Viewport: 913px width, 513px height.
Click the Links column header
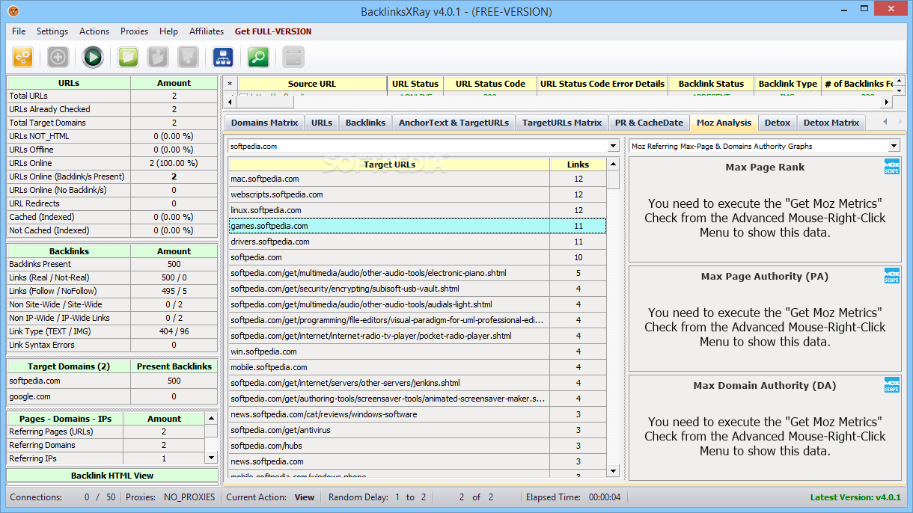pyautogui.click(x=578, y=165)
